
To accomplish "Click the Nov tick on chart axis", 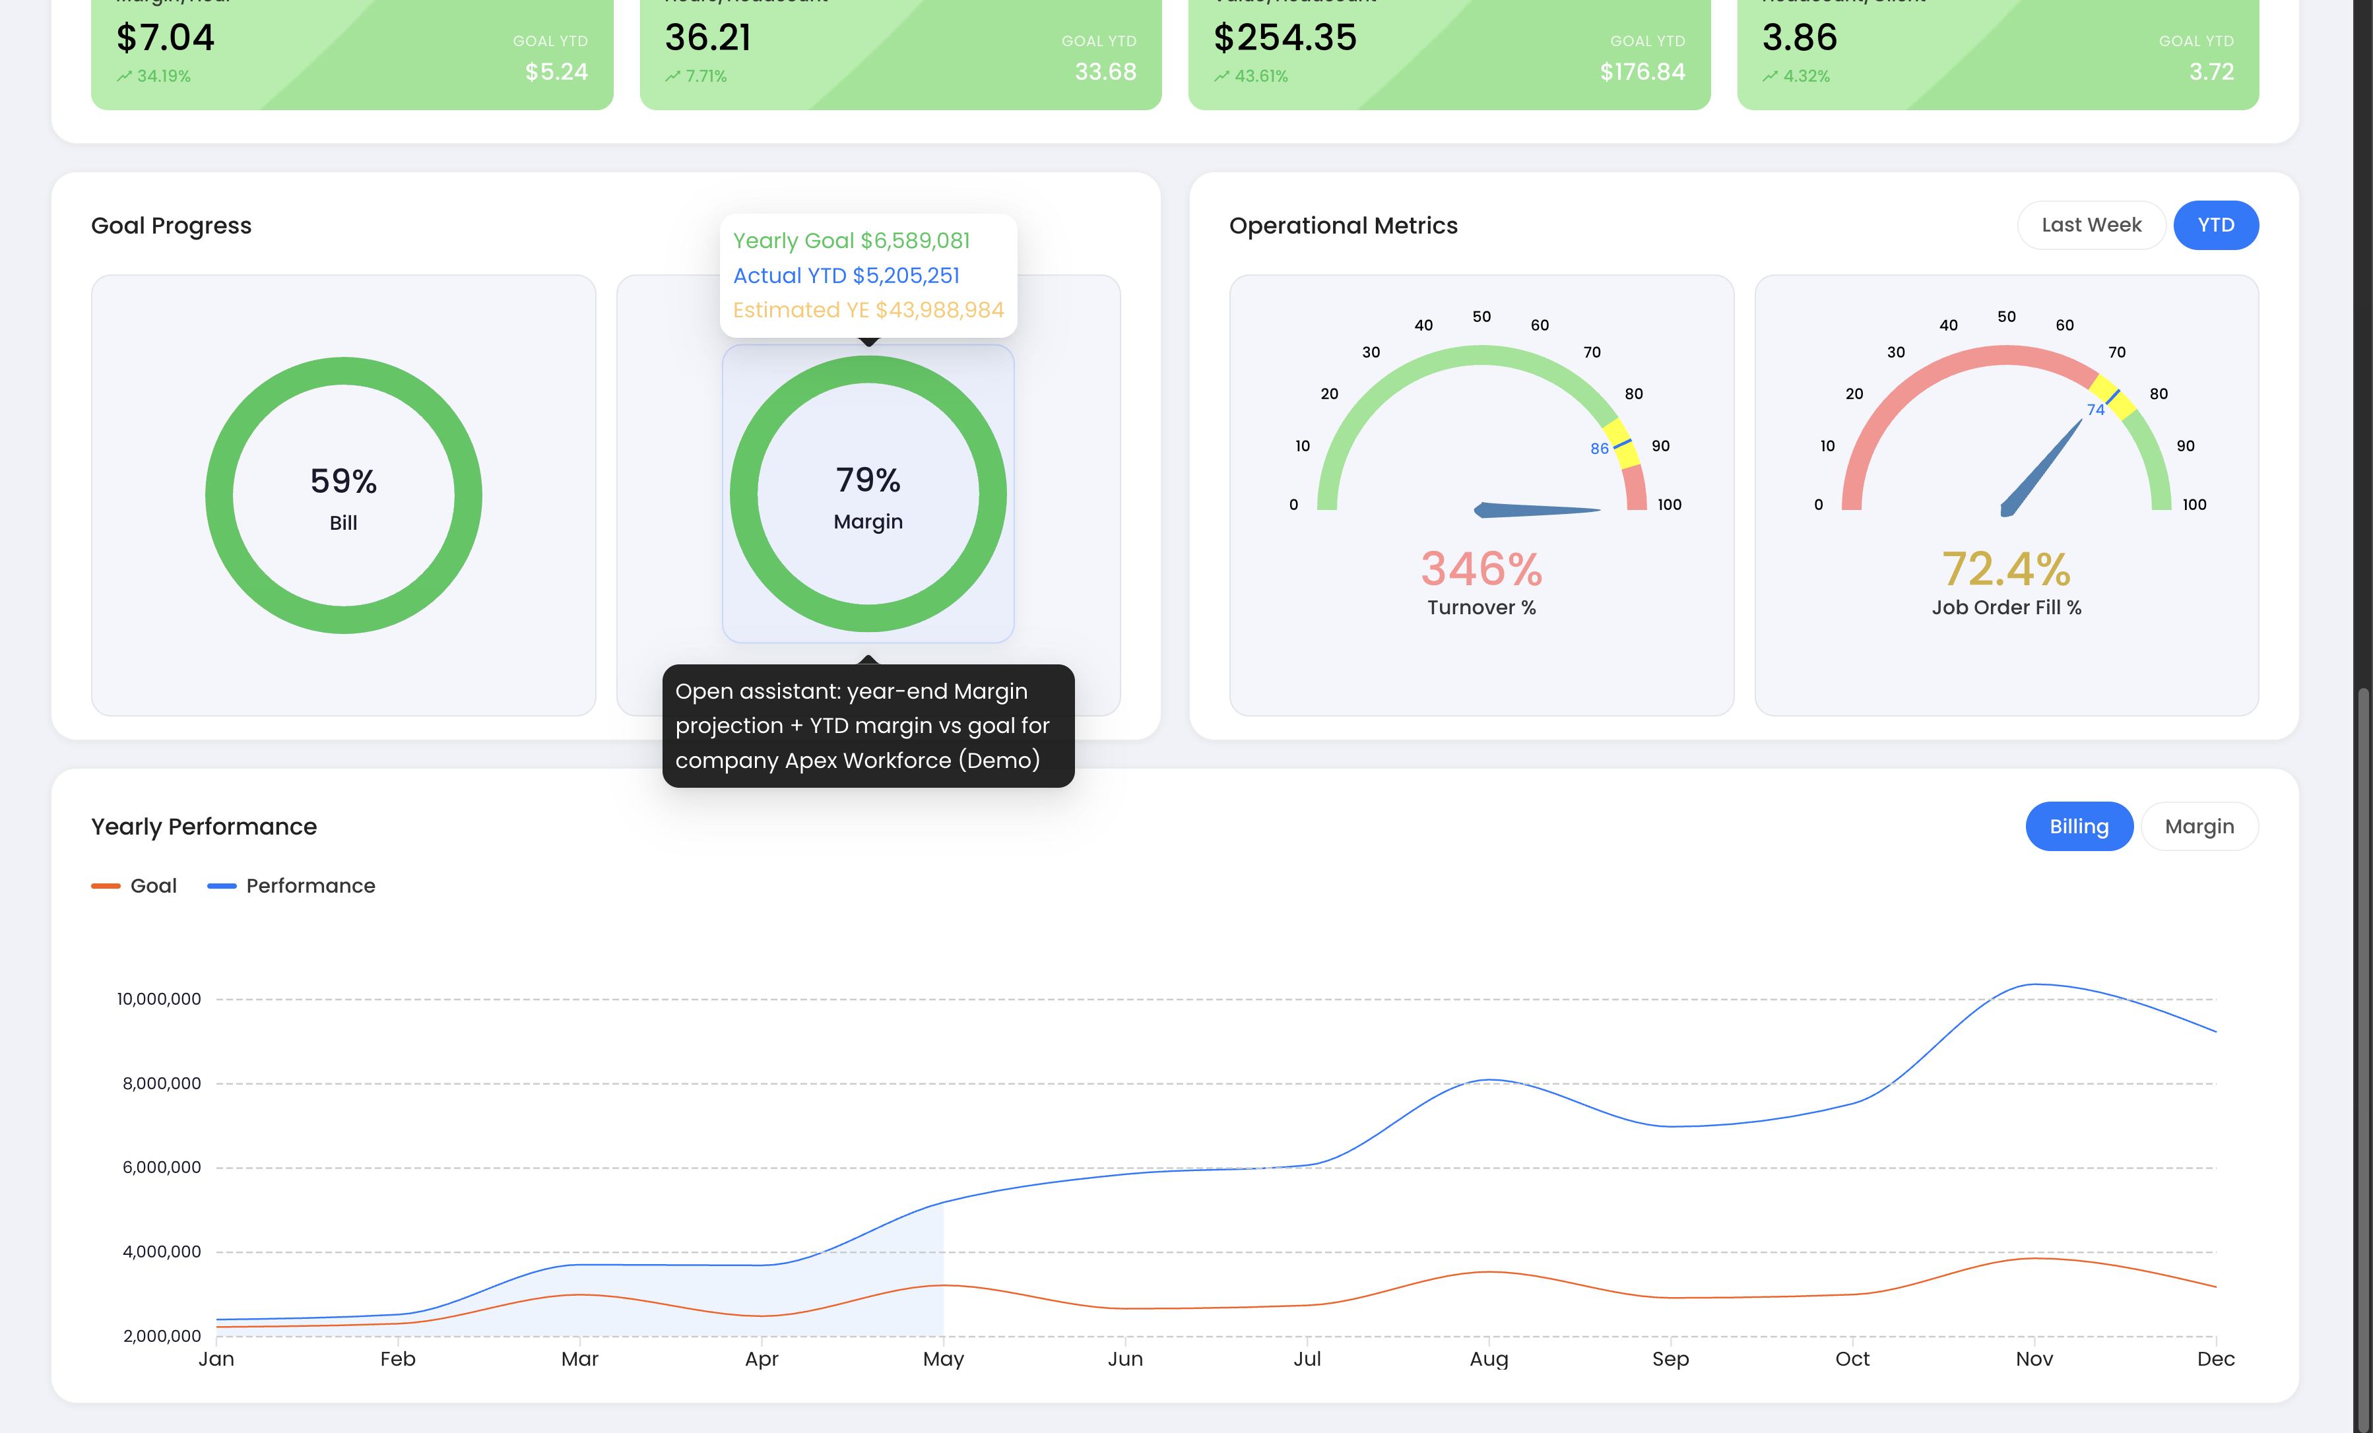I will click(2034, 1359).
